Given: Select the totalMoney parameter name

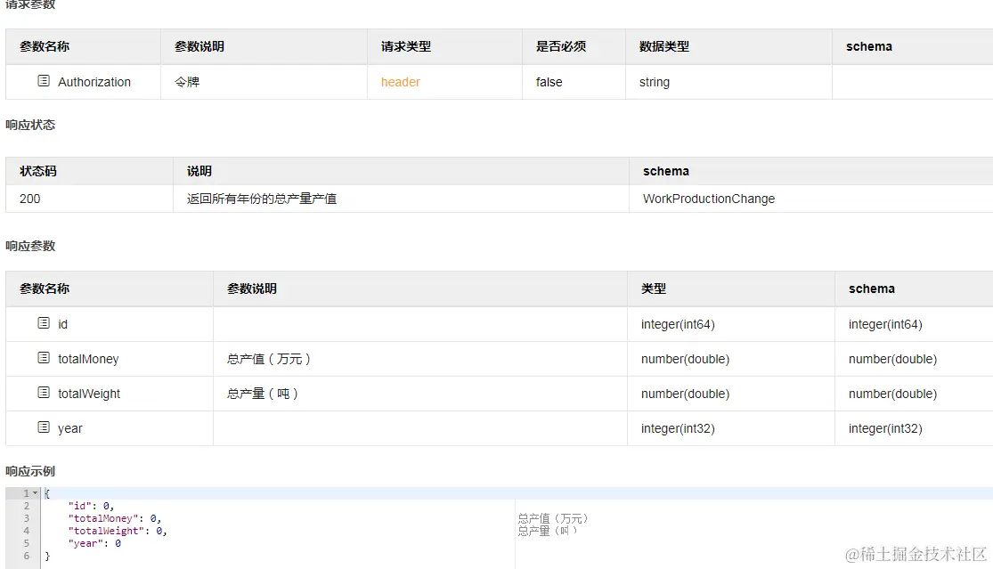Looking at the screenshot, I should [x=88, y=359].
